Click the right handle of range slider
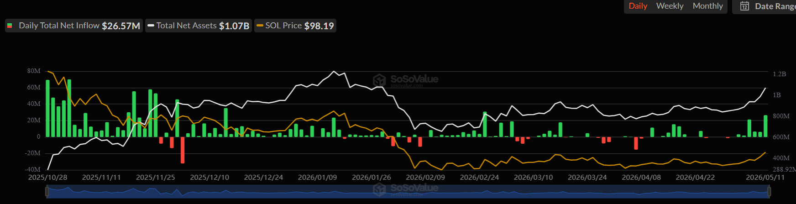This screenshot has height=204, width=796. (770, 192)
